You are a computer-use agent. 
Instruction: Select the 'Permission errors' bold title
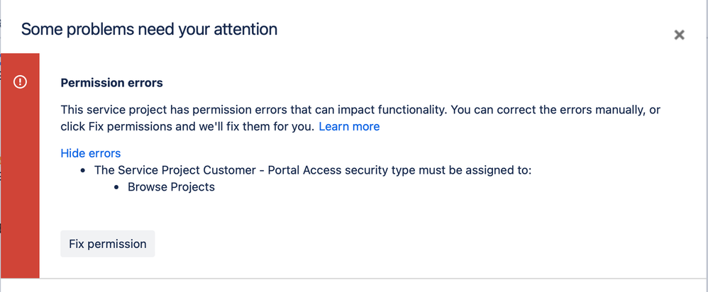click(x=111, y=83)
